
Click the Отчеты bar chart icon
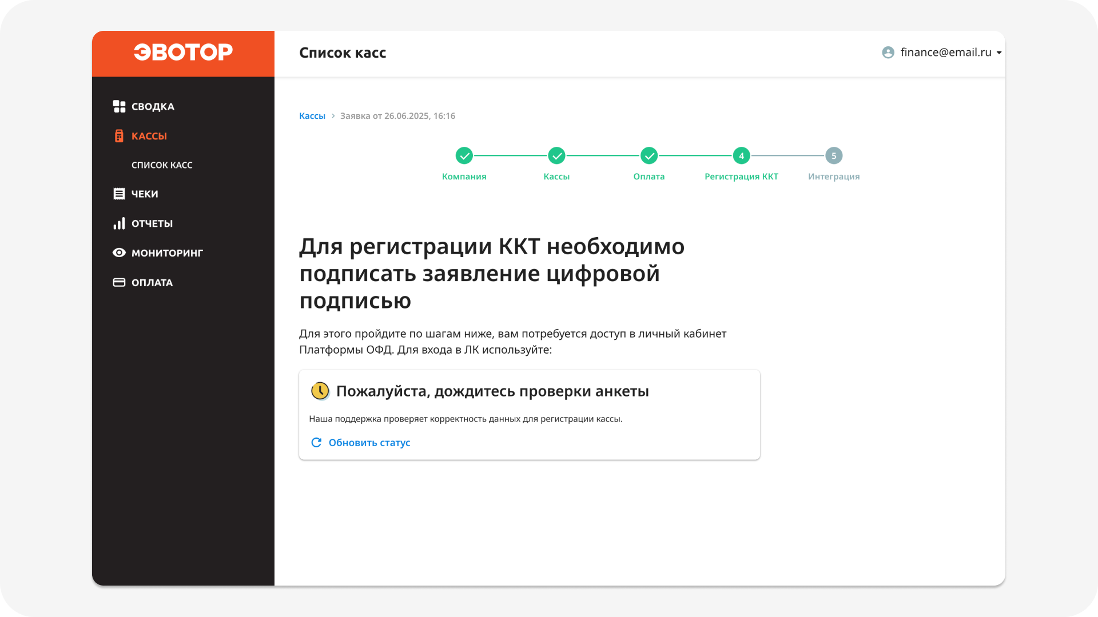pos(119,223)
